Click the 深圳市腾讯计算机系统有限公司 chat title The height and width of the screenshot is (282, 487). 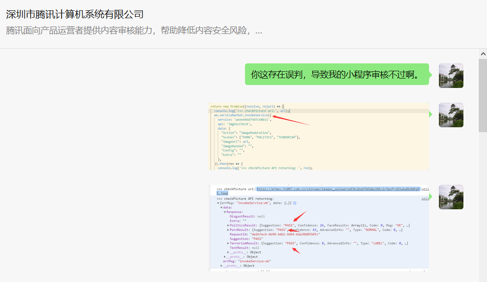pos(75,14)
